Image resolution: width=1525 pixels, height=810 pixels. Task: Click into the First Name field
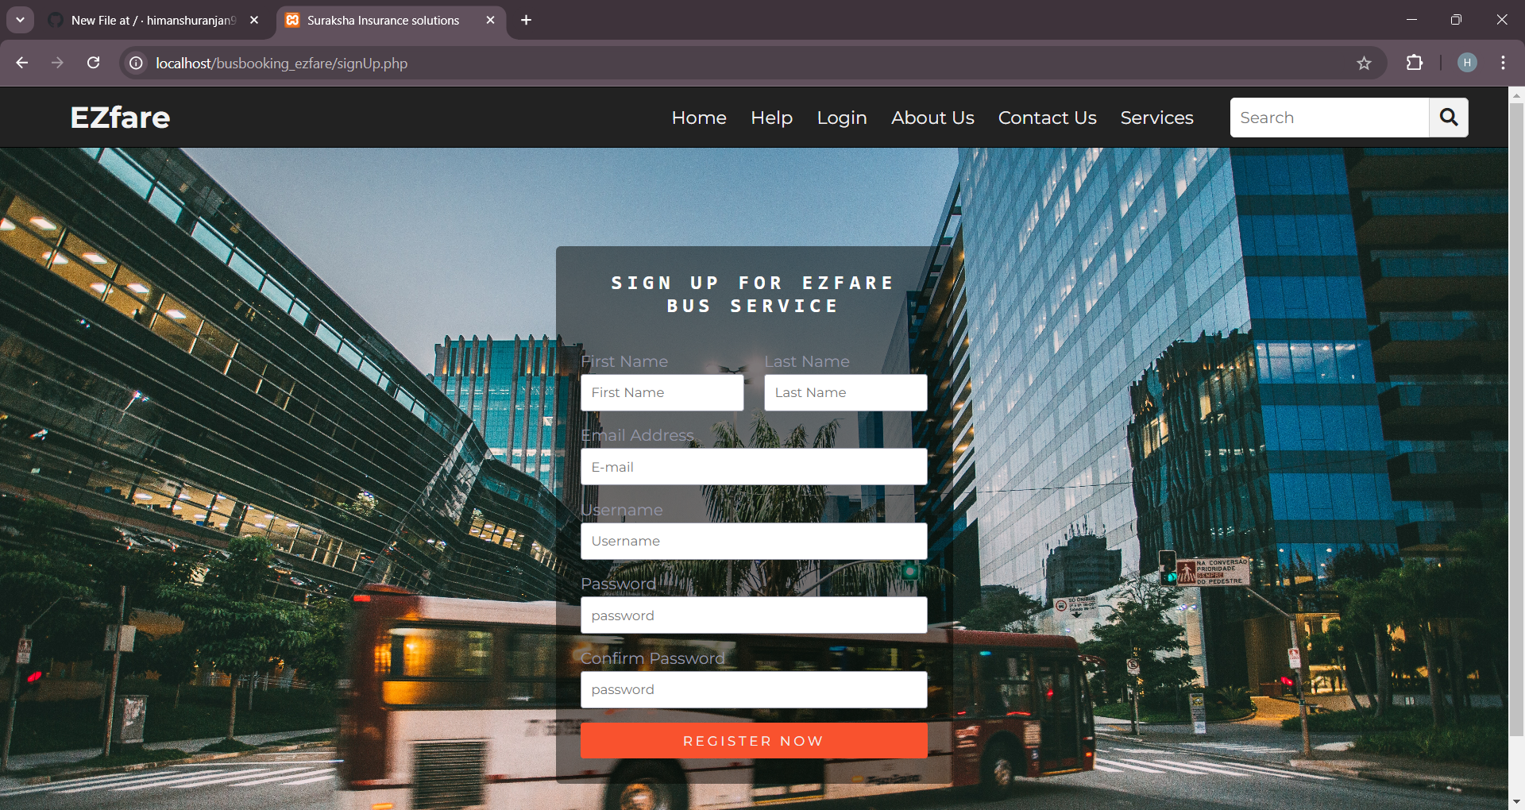click(662, 392)
